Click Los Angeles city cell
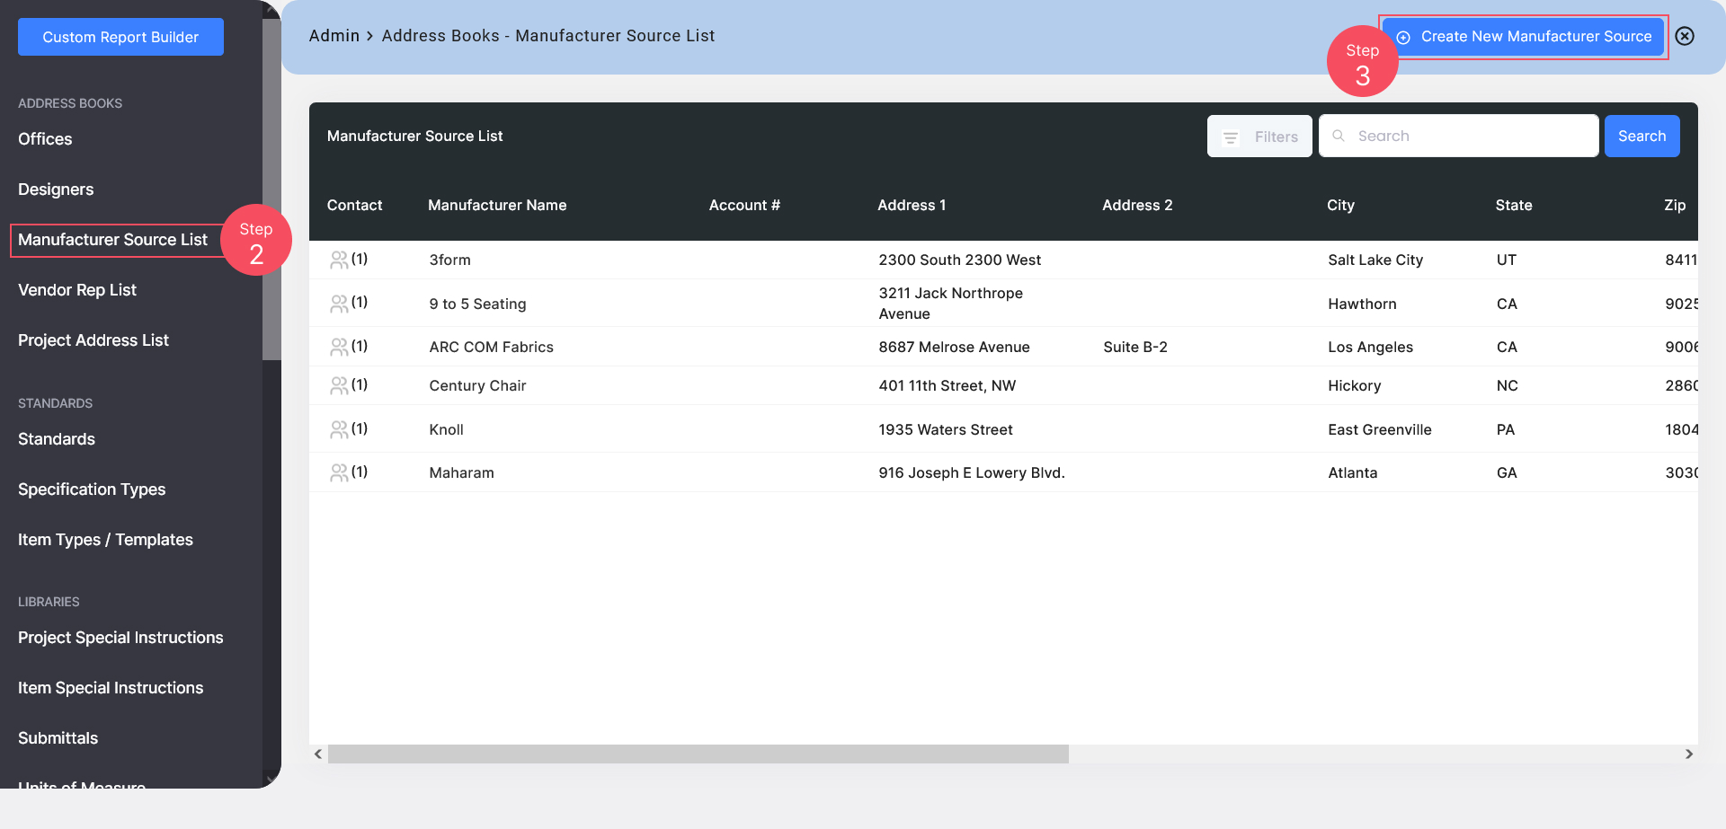 (1370, 347)
